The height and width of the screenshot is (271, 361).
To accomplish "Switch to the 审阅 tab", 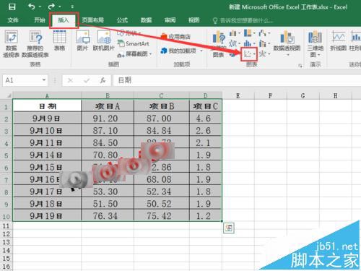I will click(x=170, y=20).
